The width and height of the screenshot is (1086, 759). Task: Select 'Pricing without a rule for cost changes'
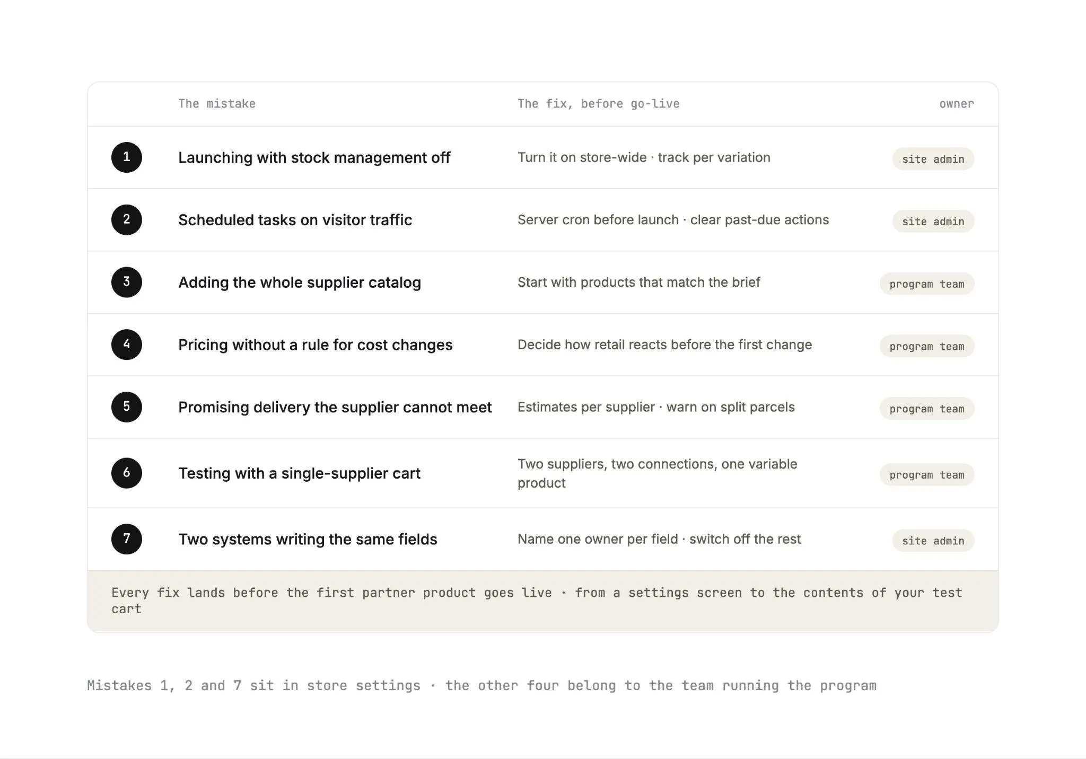(316, 345)
